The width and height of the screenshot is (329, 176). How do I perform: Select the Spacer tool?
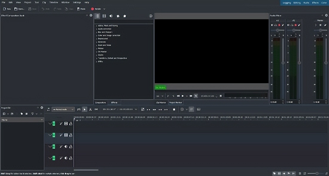coord(96,110)
